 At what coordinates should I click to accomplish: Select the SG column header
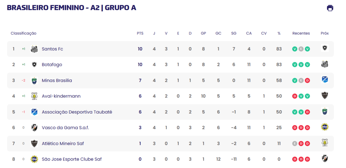(x=234, y=33)
